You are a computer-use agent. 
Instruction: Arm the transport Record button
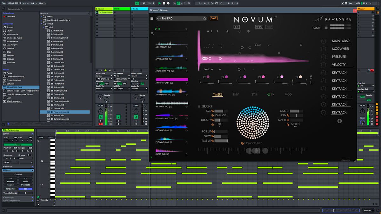[x=168, y=3]
